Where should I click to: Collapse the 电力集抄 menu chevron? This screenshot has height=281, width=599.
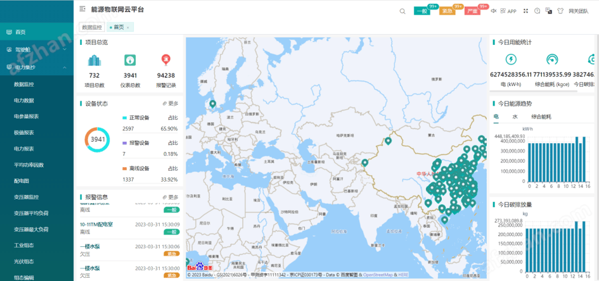click(64, 67)
